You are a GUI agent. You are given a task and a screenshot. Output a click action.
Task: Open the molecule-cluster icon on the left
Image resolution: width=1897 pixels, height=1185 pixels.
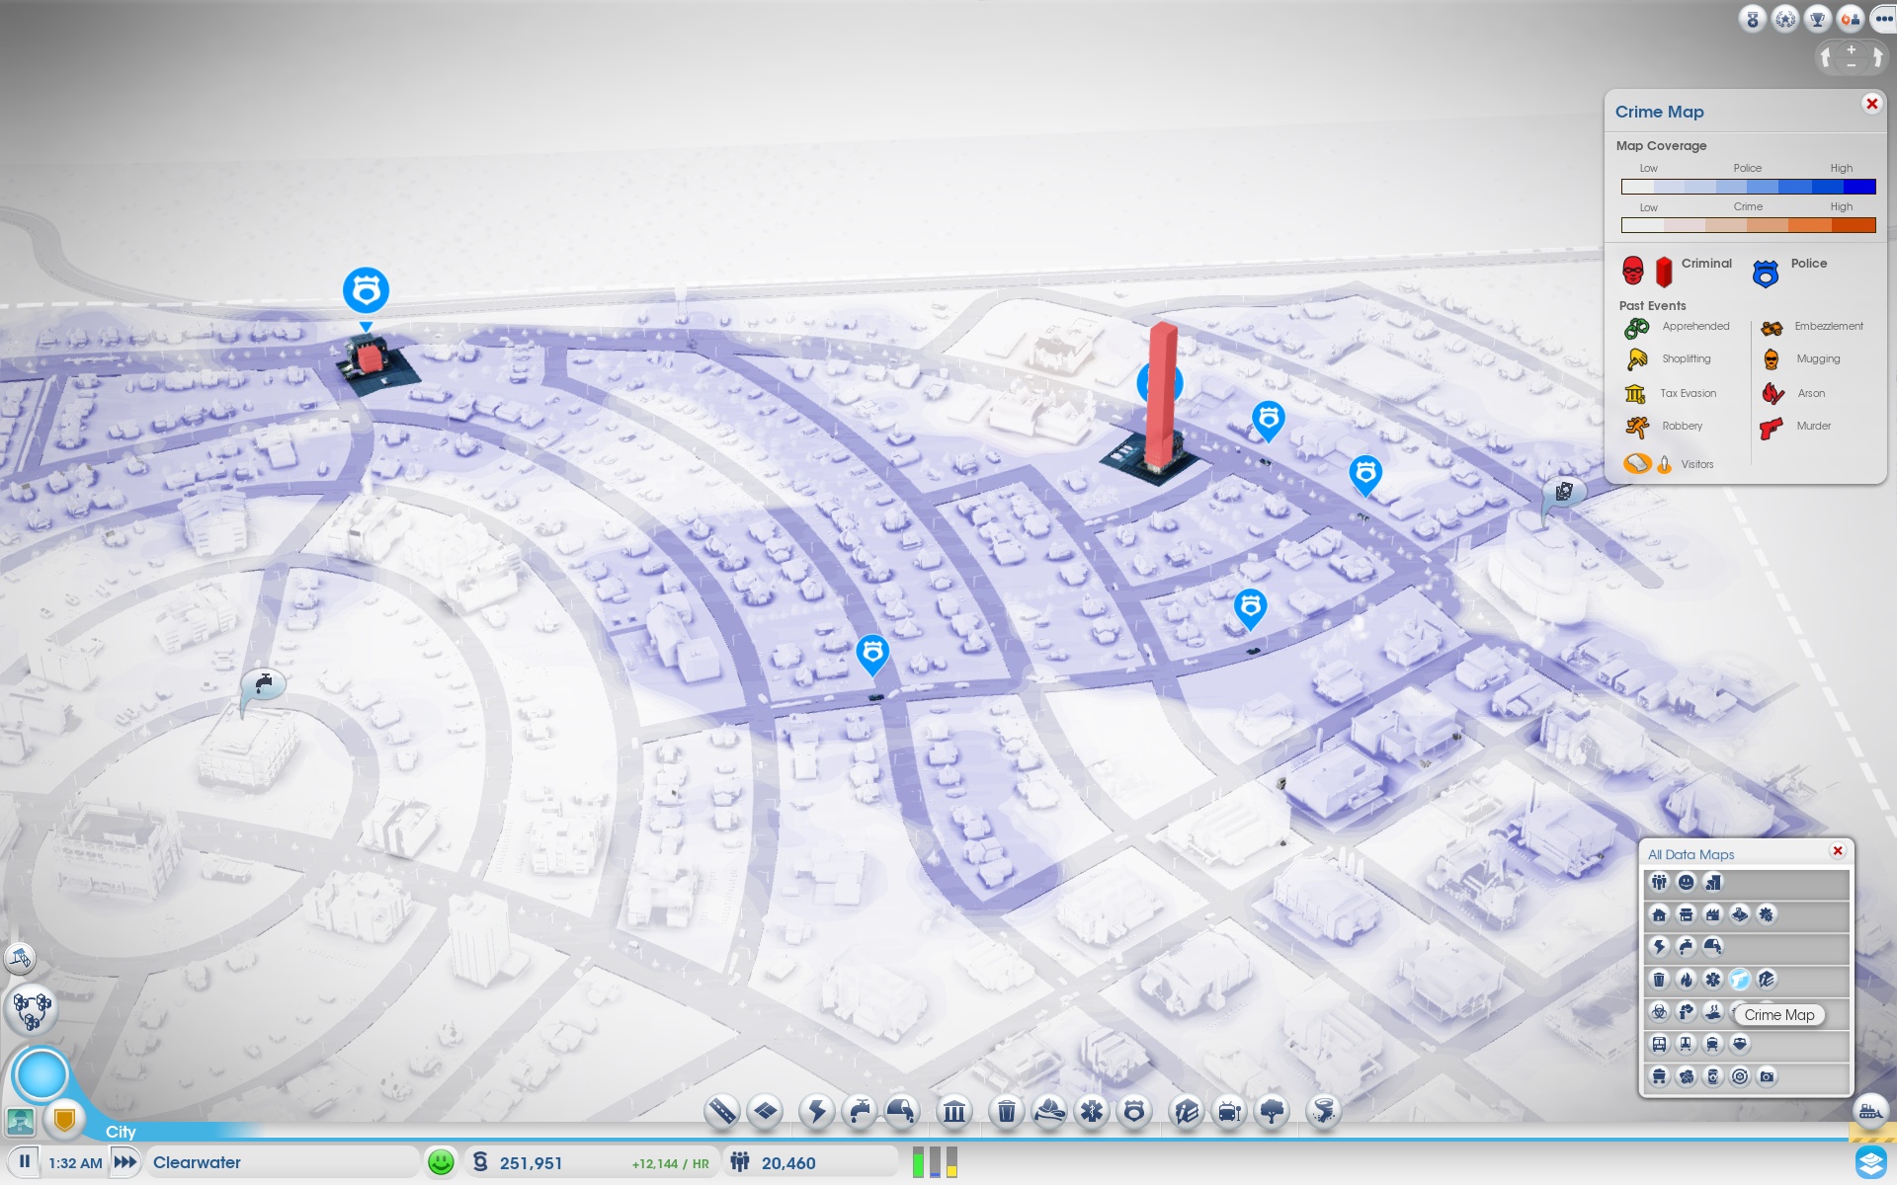(31, 1009)
